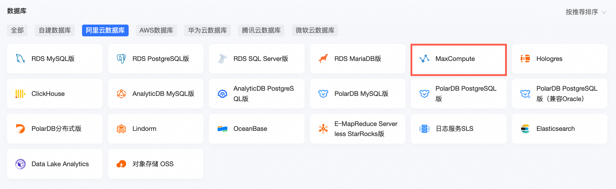616x189 pixels.
Task: Click the AnalyticDB PostgreSQL blue icon
Action: click(x=222, y=94)
